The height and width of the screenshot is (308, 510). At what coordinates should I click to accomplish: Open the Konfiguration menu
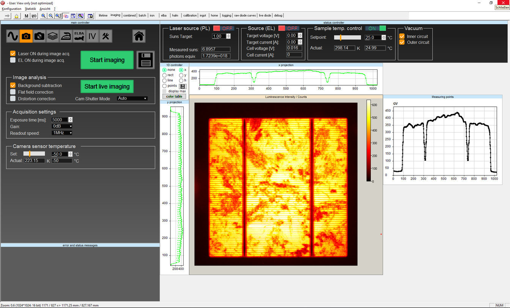[12, 9]
